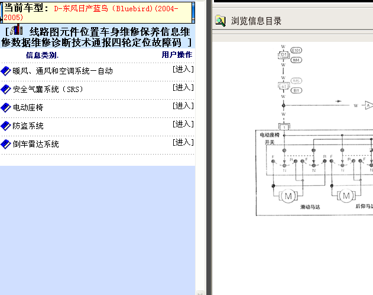Click the B1 connector label in the diagram
373x295 pixels.
click(296, 90)
